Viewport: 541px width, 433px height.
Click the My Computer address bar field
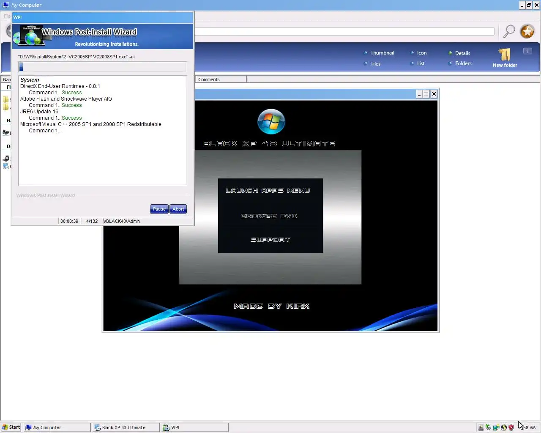[x=344, y=31]
